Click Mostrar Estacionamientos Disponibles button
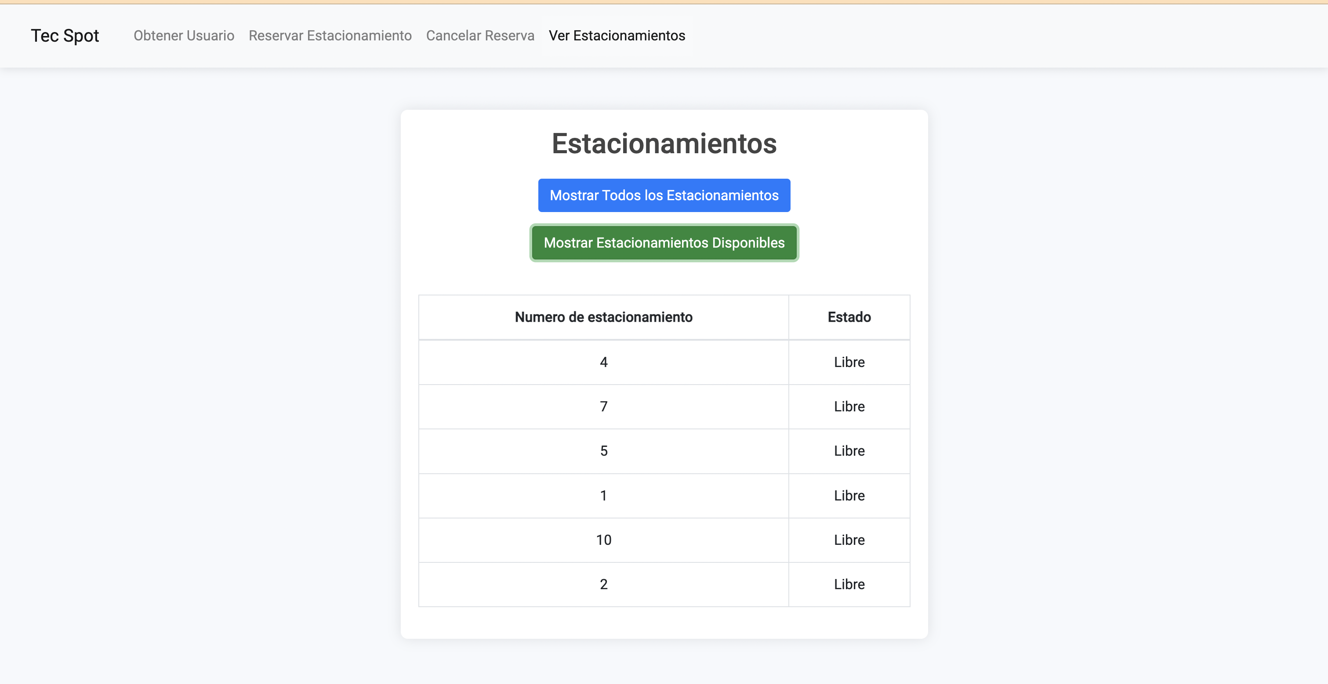Image resolution: width=1328 pixels, height=684 pixels. (x=664, y=243)
